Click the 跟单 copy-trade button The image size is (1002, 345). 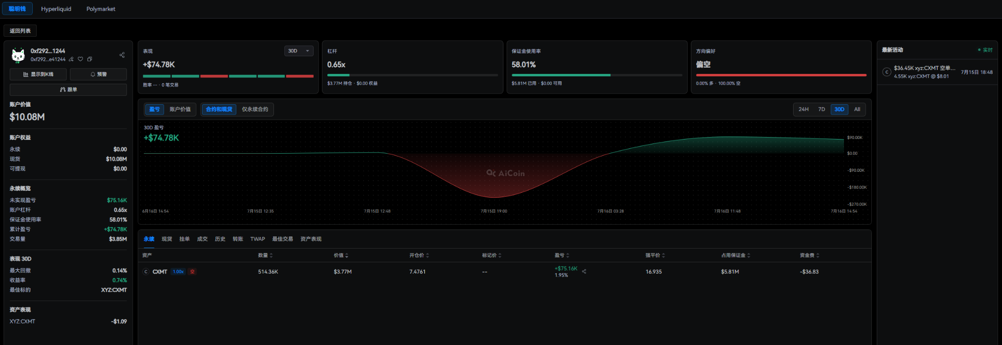click(x=68, y=90)
